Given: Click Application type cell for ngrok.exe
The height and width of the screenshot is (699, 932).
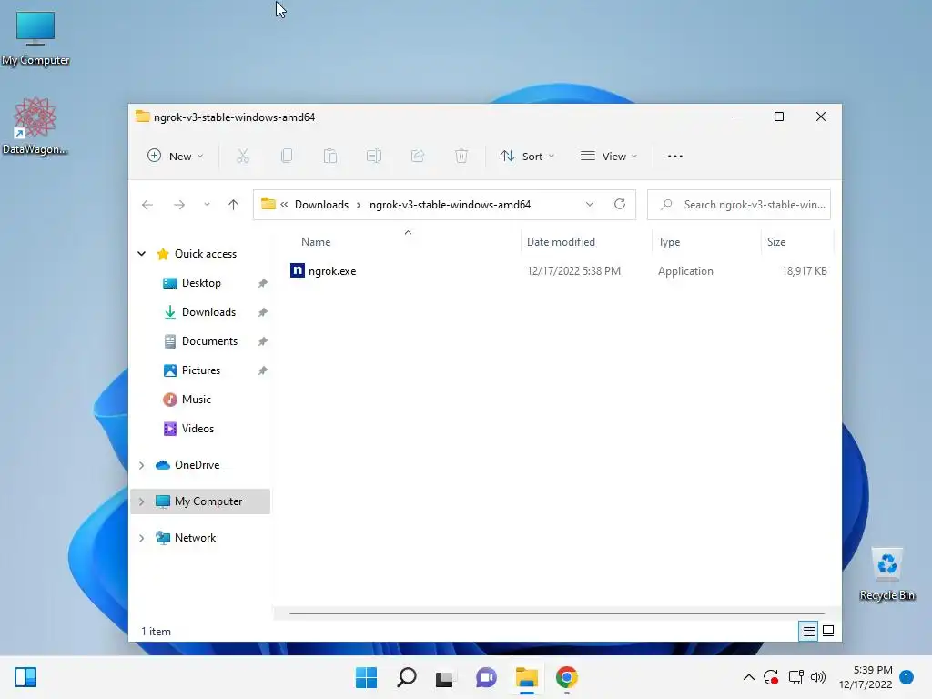Looking at the screenshot, I should coord(685,271).
